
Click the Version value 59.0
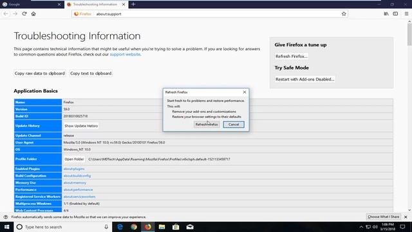(x=66, y=109)
